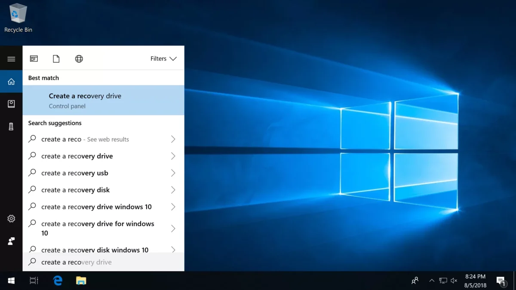Click the Apps filter icon
This screenshot has width=516, height=290.
click(x=34, y=59)
